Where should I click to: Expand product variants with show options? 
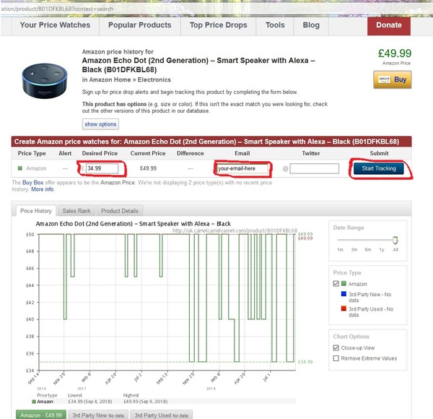point(100,124)
